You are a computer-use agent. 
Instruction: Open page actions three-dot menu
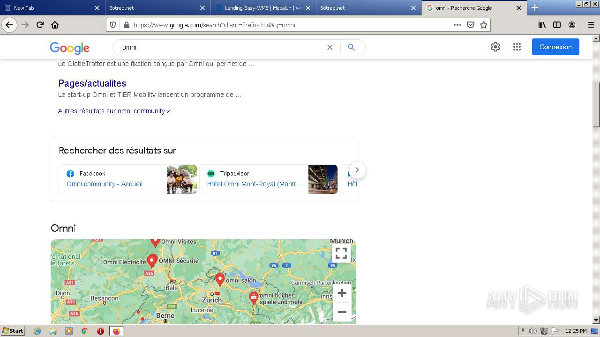(457, 25)
